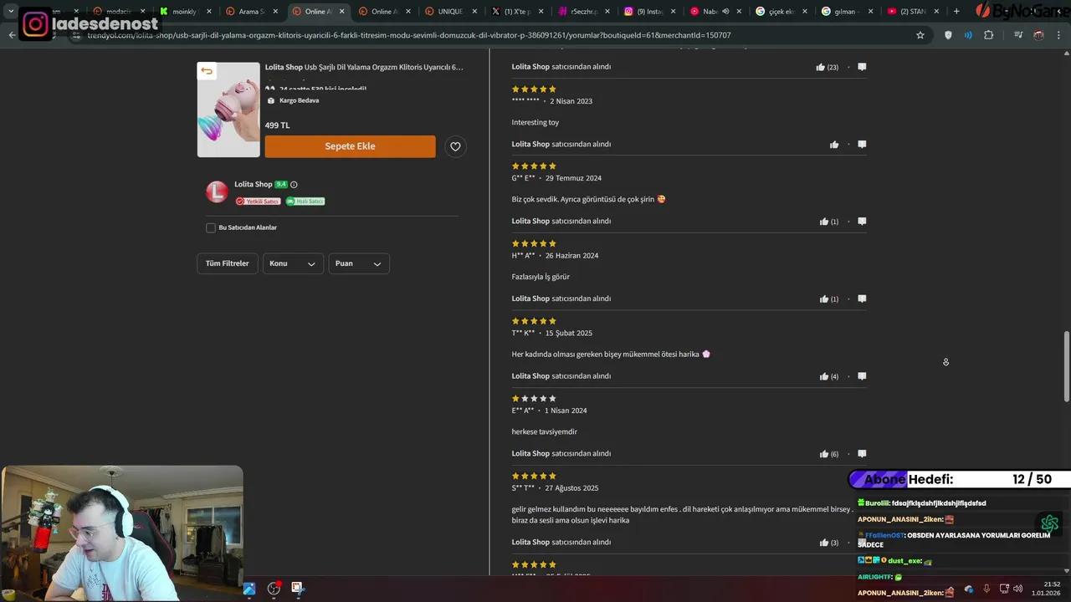Open seller info icon next to Lolita Shop rating

[x=294, y=185]
